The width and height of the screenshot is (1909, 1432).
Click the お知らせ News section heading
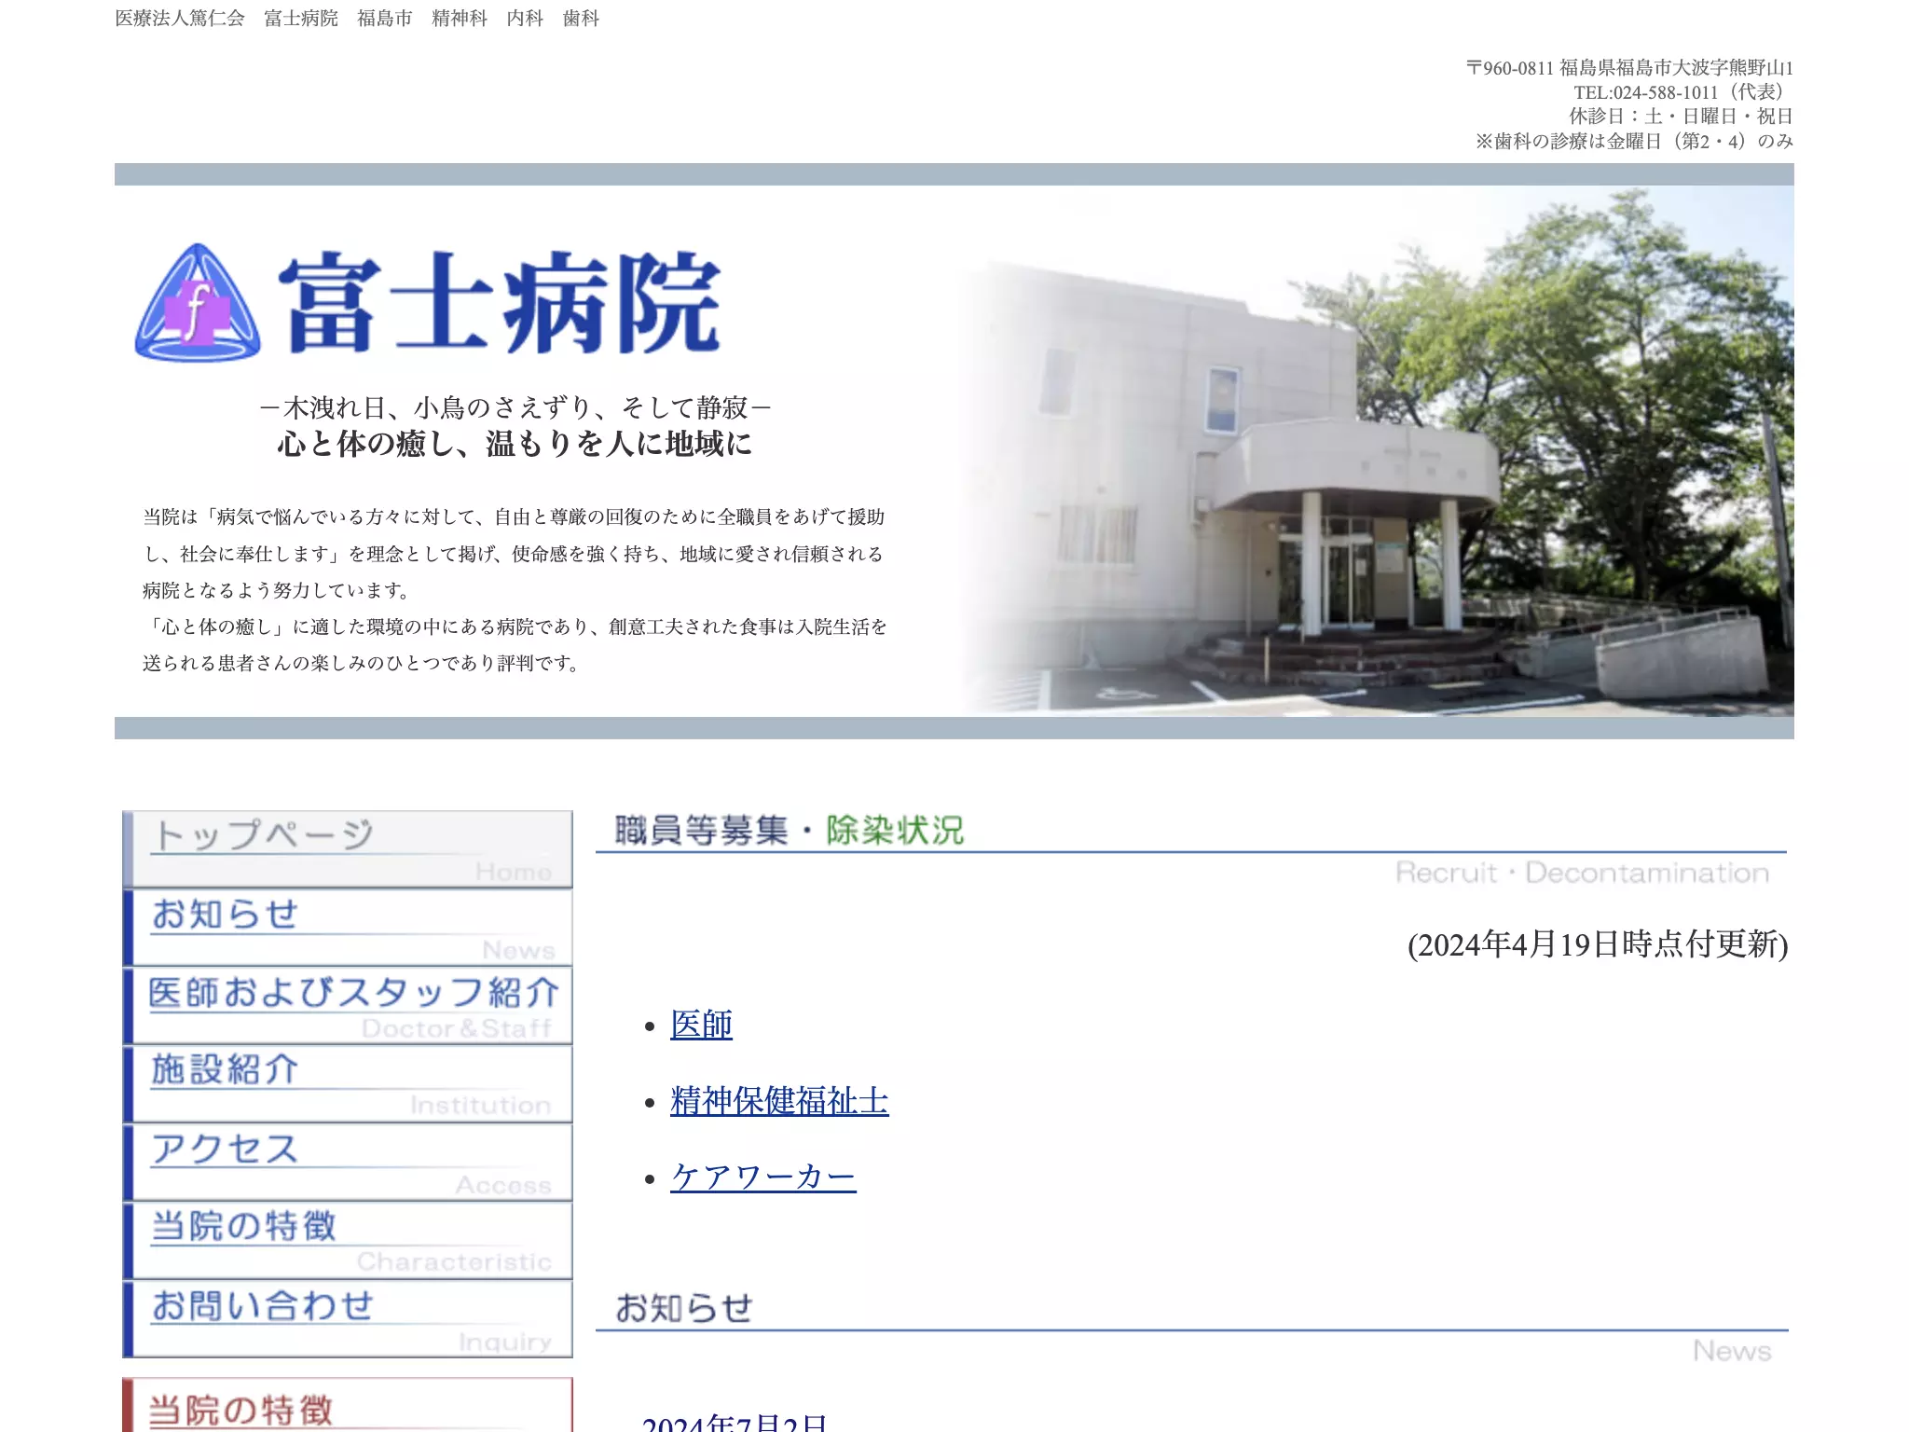click(683, 1308)
